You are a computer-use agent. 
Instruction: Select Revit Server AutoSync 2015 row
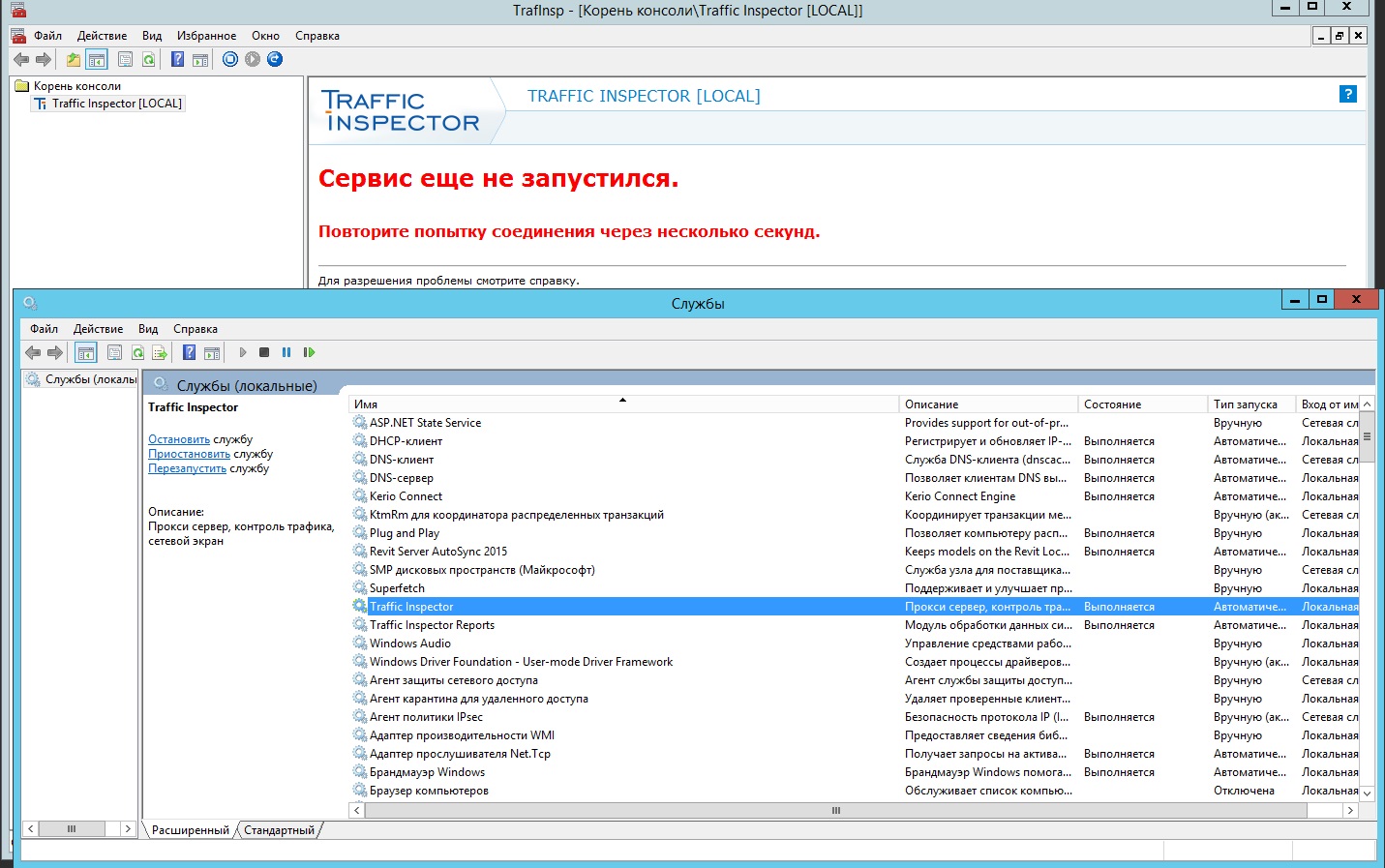(x=854, y=552)
